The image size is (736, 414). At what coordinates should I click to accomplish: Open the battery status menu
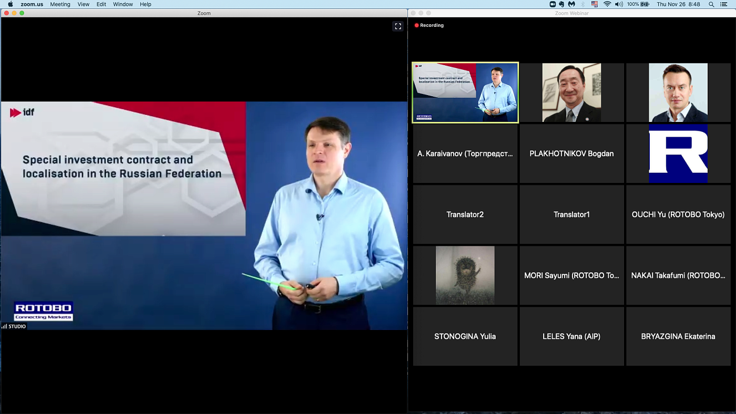pyautogui.click(x=638, y=4)
